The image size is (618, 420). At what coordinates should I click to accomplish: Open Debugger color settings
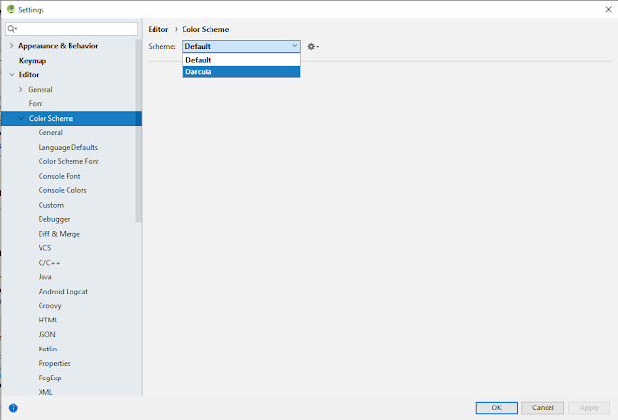click(54, 219)
